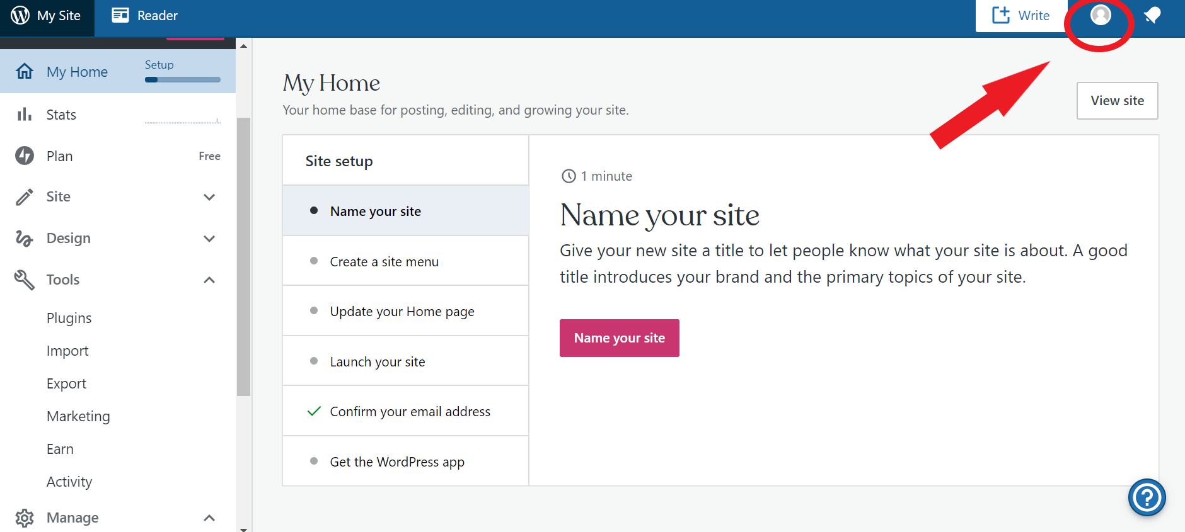
Task: Open Earn under Tools
Action: tap(60, 449)
